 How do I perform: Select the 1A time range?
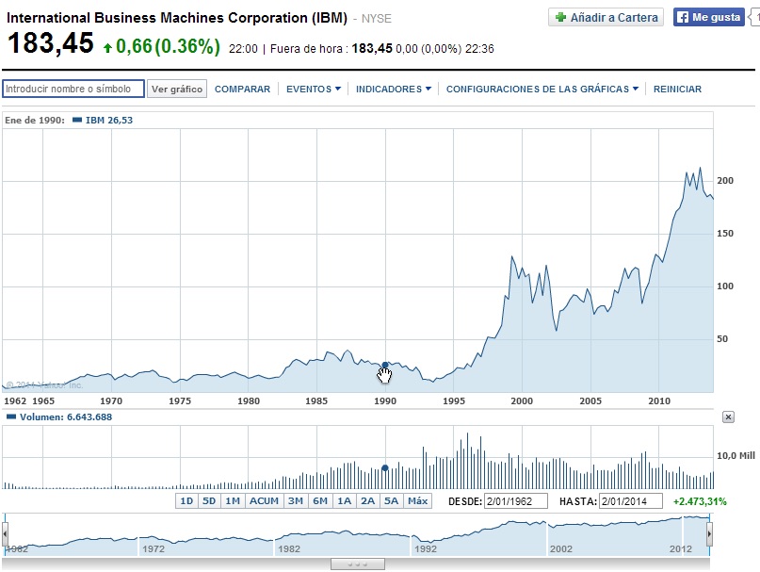coord(344,500)
